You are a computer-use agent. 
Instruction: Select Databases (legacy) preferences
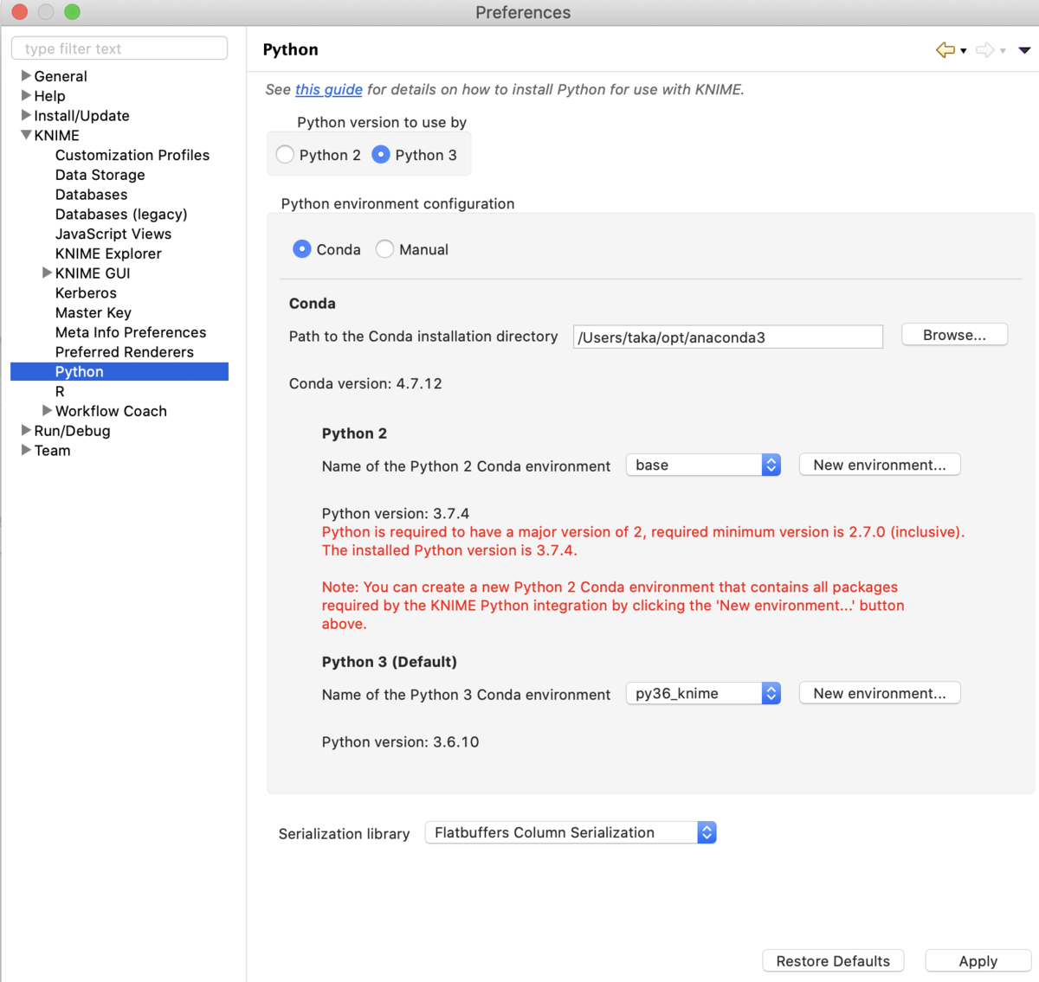pos(121,214)
